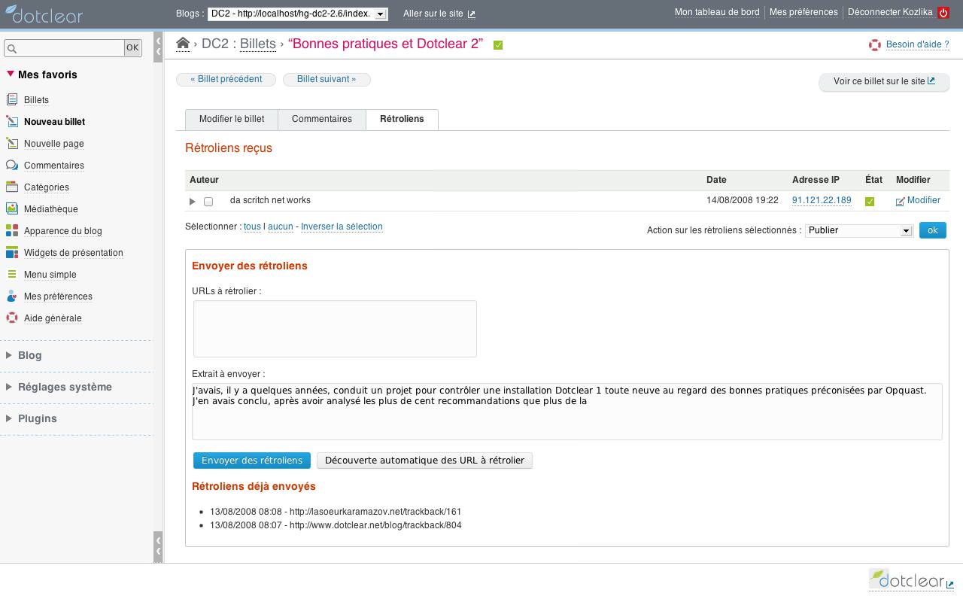Click the home icon in breadcrumb
Screen dimensions: 963x602
pos(183,44)
